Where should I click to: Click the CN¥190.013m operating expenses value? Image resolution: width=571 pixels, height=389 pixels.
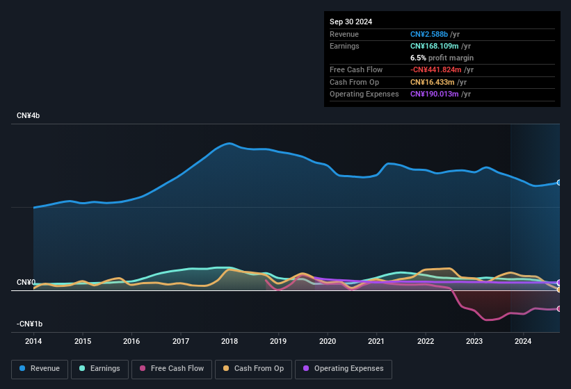click(x=435, y=94)
